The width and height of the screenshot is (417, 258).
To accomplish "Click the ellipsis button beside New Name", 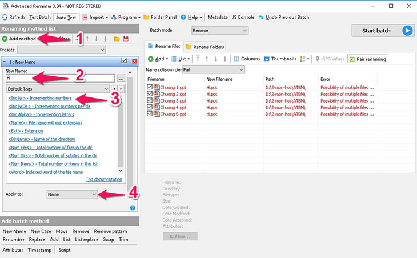I will 121,79.
